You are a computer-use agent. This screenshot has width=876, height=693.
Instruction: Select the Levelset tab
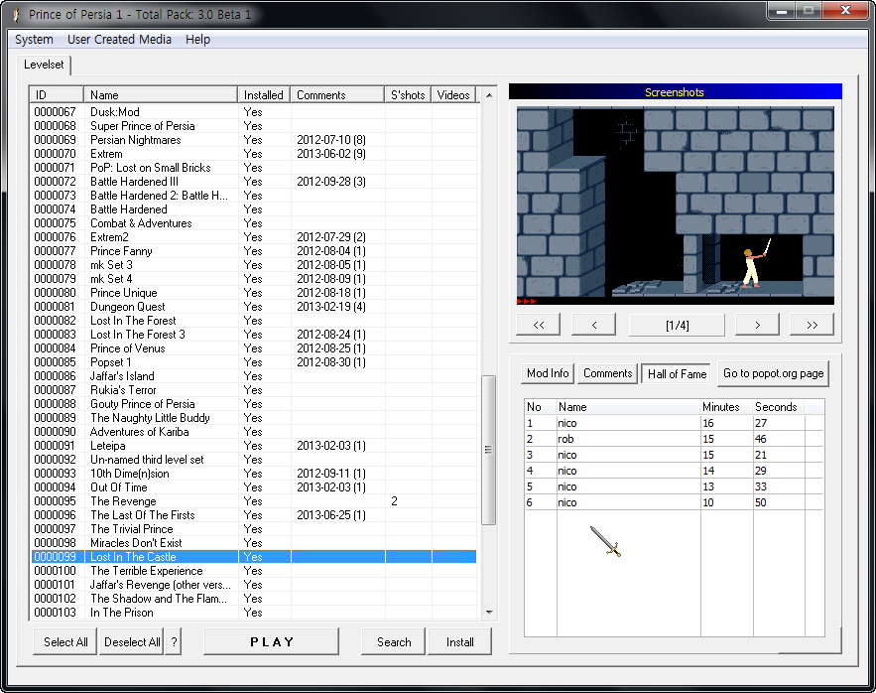[44, 65]
